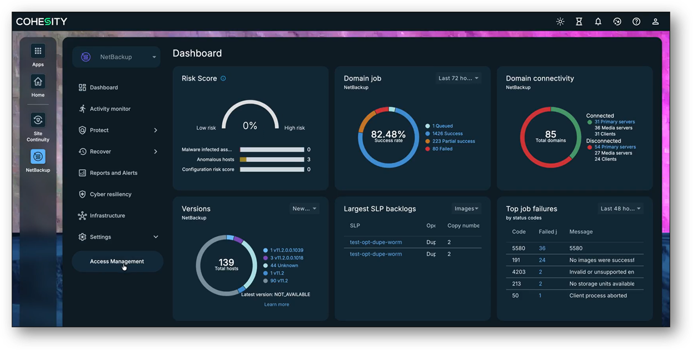Open notifications bell icon
The image size is (693, 350).
(x=598, y=22)
